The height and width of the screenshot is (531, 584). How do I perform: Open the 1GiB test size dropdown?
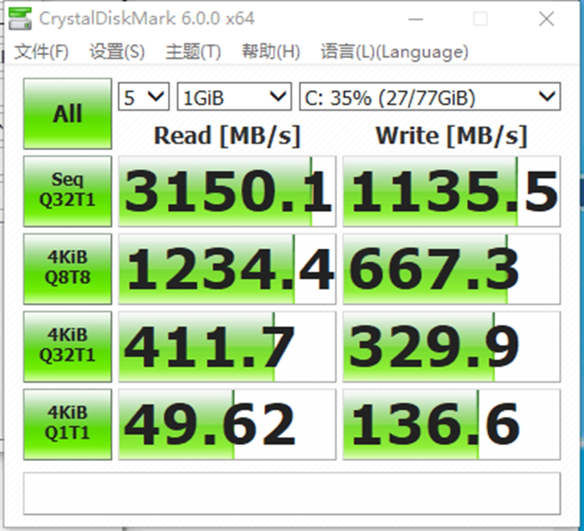[234, 98]
